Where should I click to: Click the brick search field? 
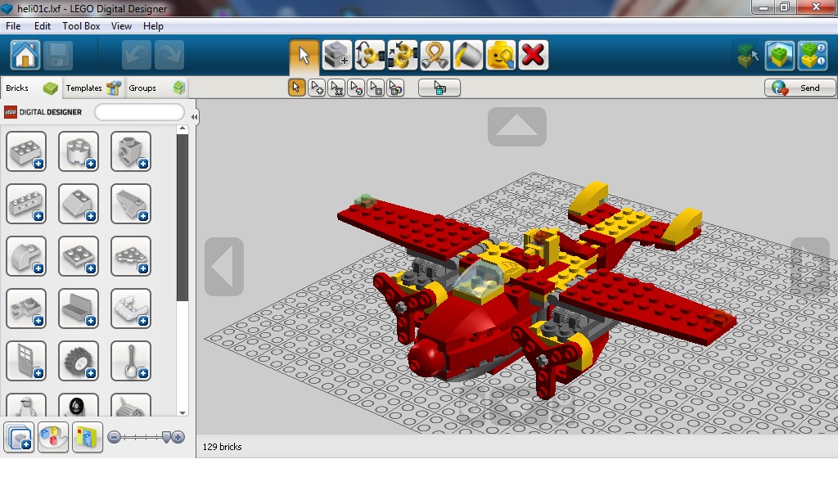point(139,112)
